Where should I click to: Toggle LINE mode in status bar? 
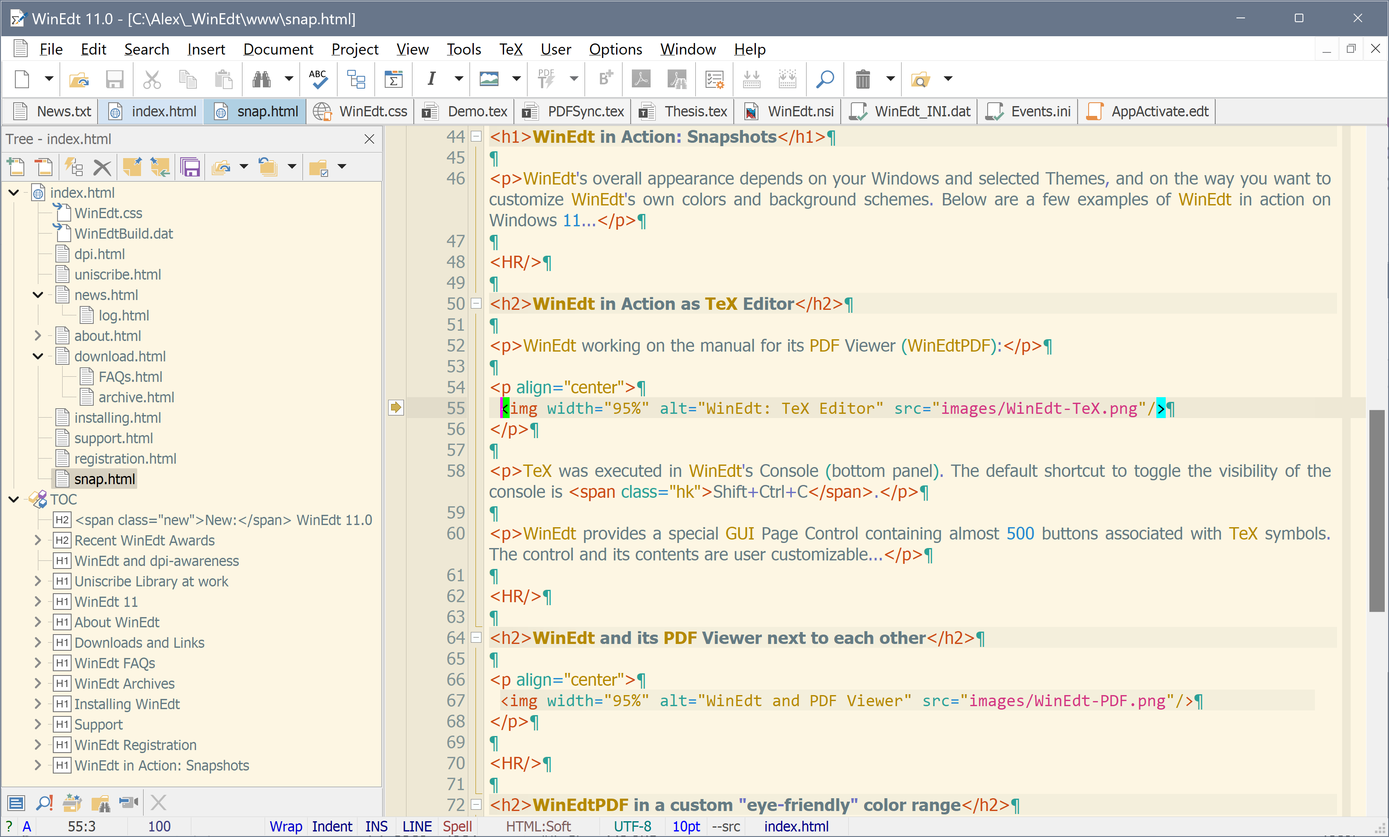417,826
